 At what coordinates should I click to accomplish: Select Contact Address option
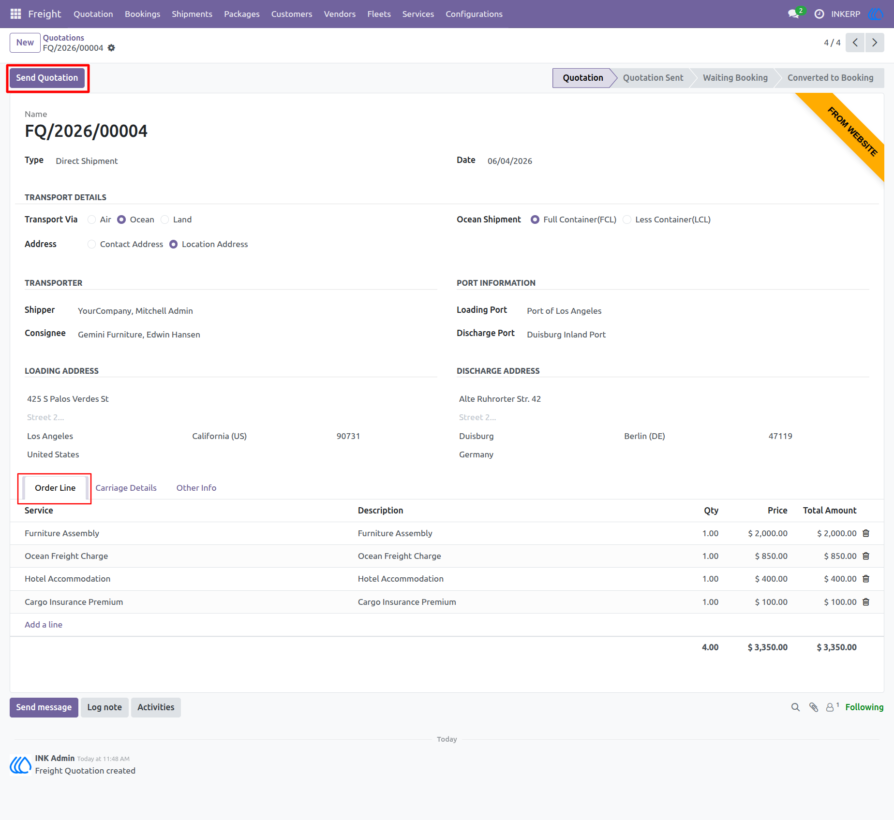[x=91, y=244]
